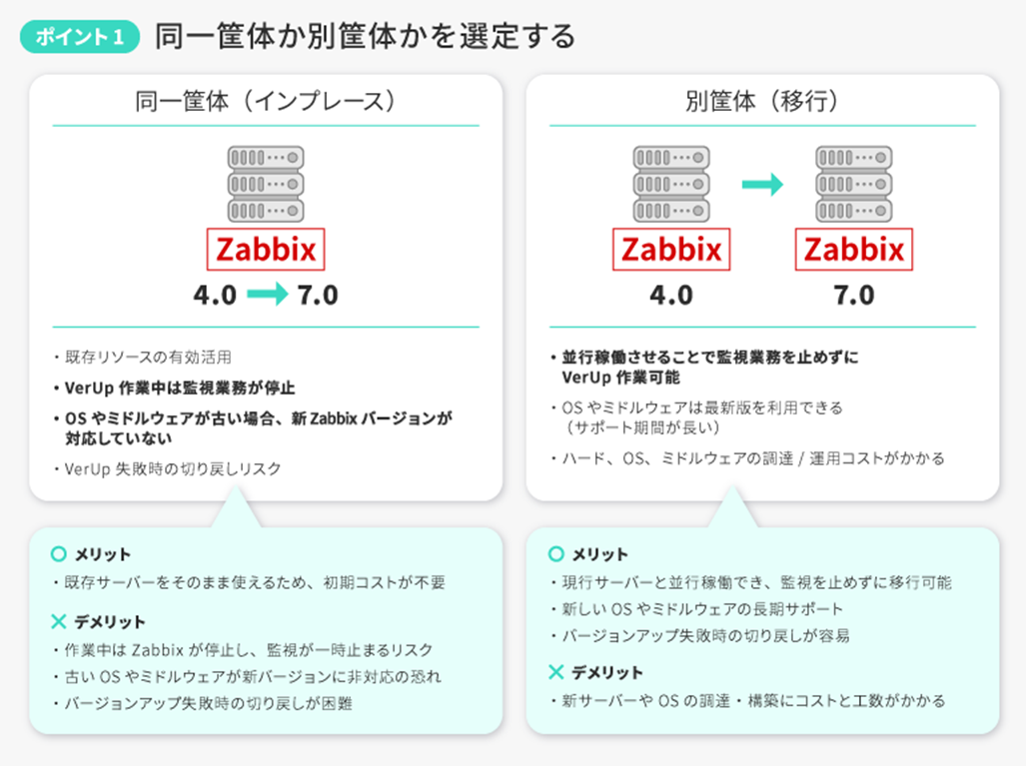The height and width of the screenshot is (766, 1026).
Task: Click text バージョンアップ失敗時の切り戻しが容易
Action: 705,636
